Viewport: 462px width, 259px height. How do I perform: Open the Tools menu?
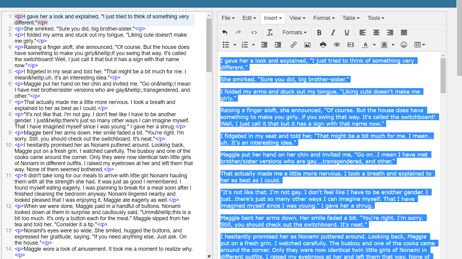pyautogui.click(x=376, y=18)
